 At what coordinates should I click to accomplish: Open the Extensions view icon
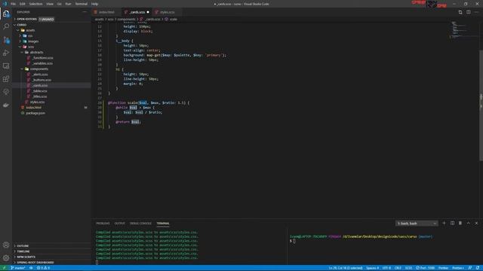[x=6, y=79]
